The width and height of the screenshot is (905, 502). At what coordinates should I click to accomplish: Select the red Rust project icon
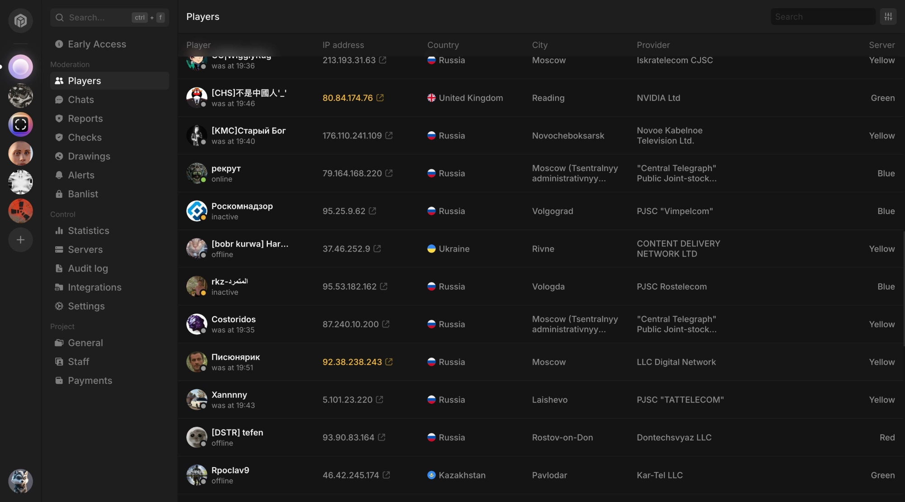coord(20,211)
